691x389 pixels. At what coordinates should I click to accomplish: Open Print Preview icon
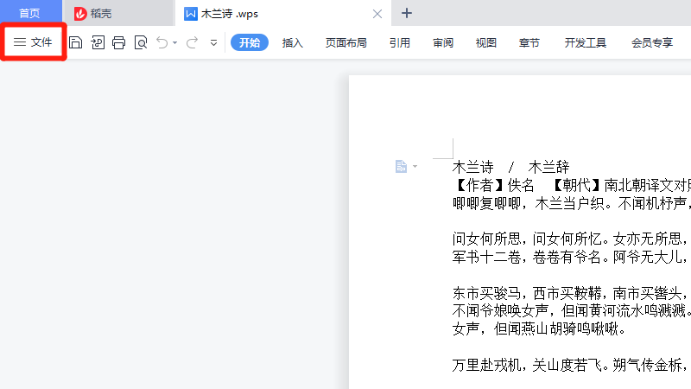coord(141,42)
